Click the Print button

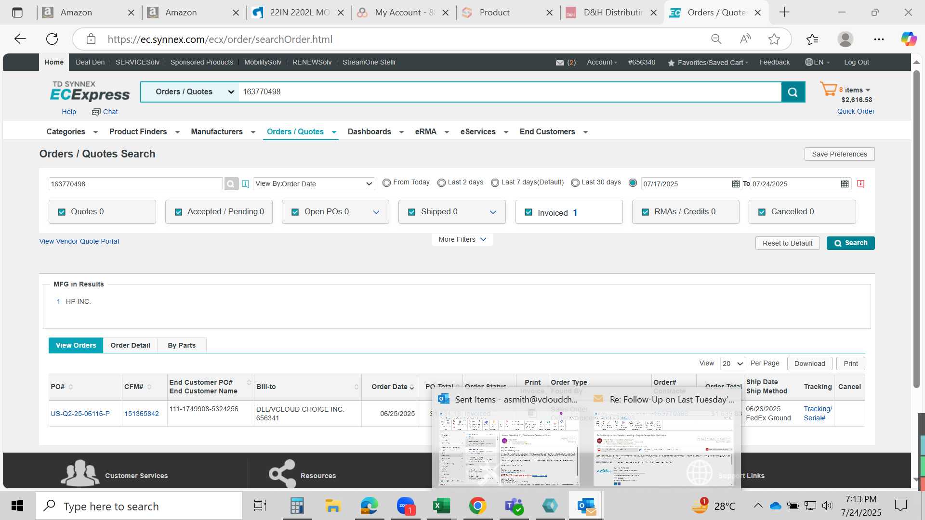[850, 364]
